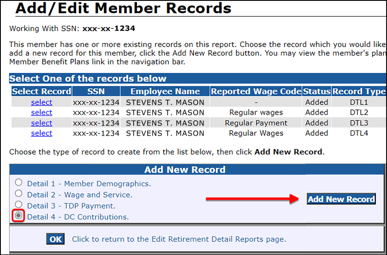Click the Working With SSN xxx-xx-1234 text
This screenshot has height=255, width=387.
coord(71,29)
